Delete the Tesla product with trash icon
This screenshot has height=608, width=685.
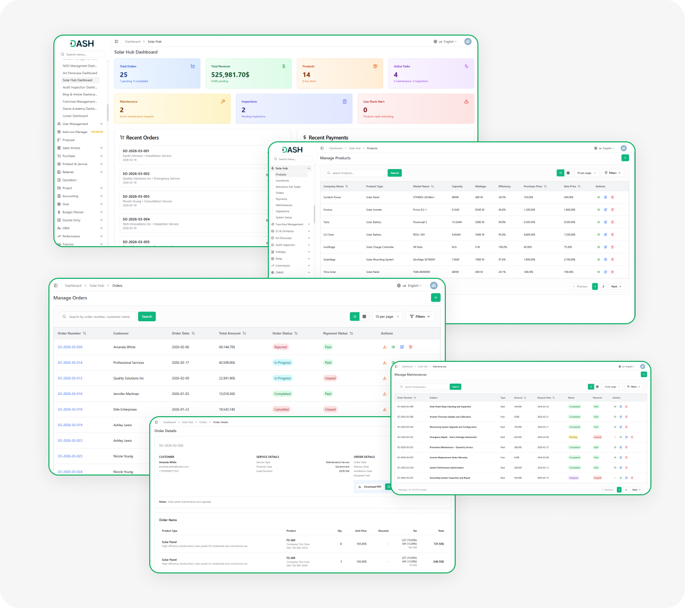(x=612, y=222)
